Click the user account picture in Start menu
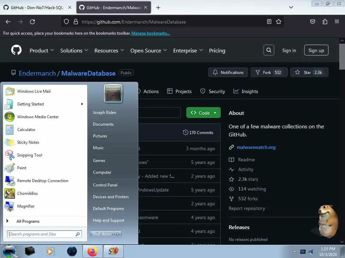 tap(113, 93)
